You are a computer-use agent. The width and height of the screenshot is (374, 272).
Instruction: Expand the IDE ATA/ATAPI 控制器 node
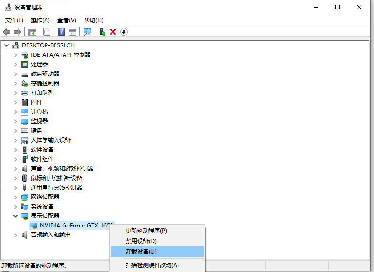click(16, 55)
